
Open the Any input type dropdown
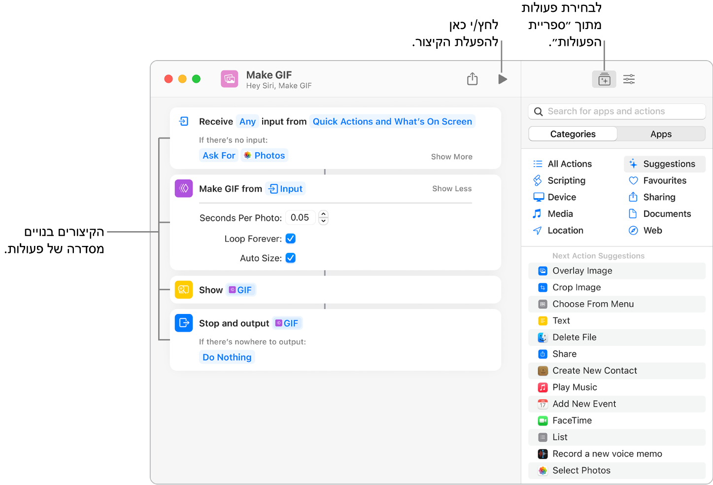[x=247, y=121]
